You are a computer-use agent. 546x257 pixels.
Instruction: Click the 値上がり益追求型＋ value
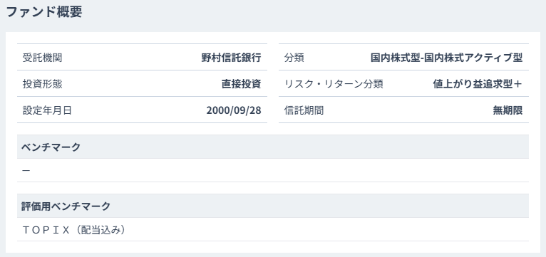click(x=478, y=84)
